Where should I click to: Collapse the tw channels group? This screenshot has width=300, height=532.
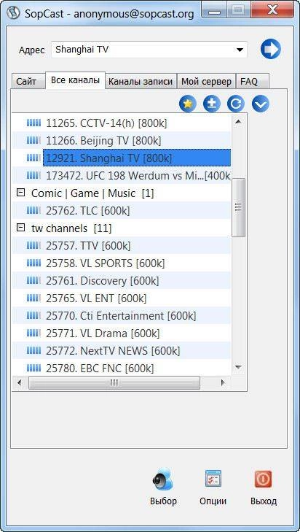click(20, 228)
